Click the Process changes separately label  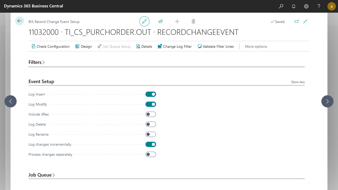pos(50,154)
